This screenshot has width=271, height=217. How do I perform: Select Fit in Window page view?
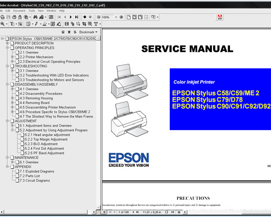135,17
